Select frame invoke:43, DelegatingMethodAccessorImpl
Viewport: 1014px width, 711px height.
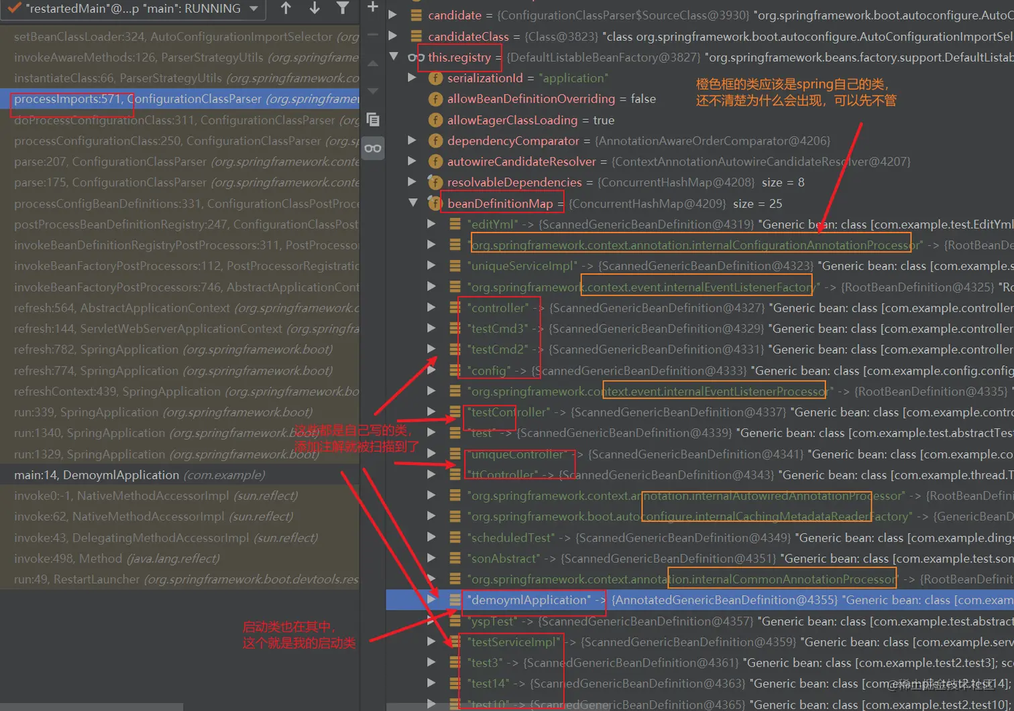[180, 537]
